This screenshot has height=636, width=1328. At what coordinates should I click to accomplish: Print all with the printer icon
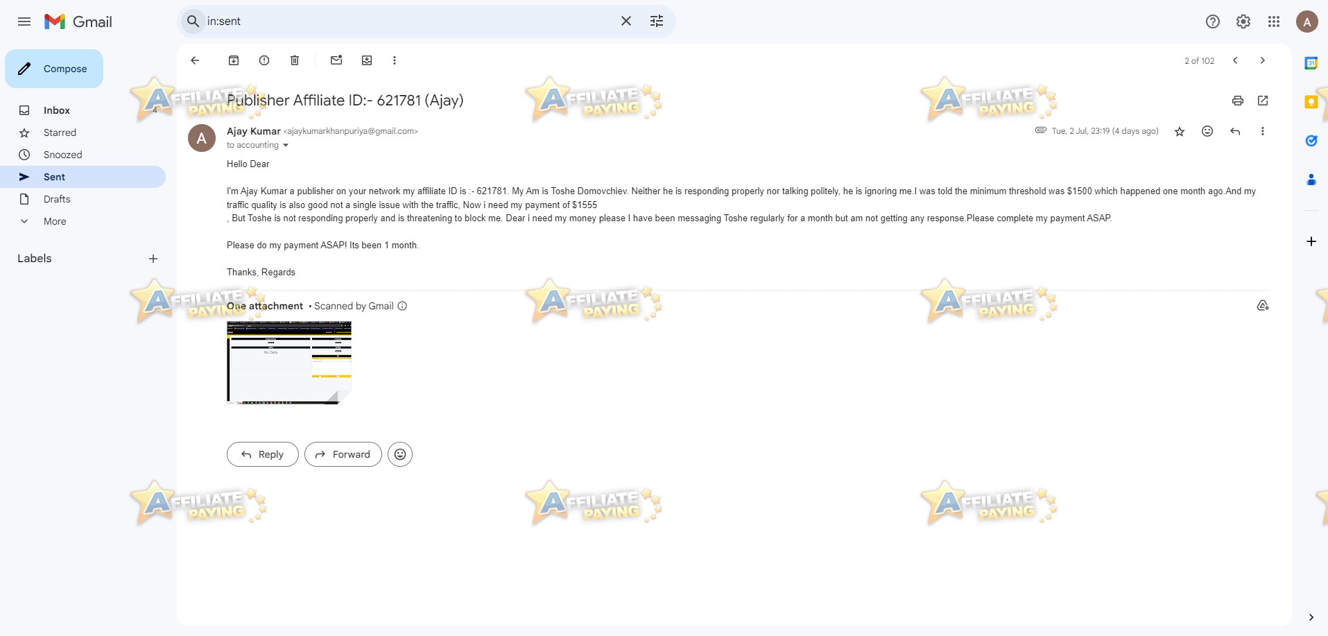1238,101
